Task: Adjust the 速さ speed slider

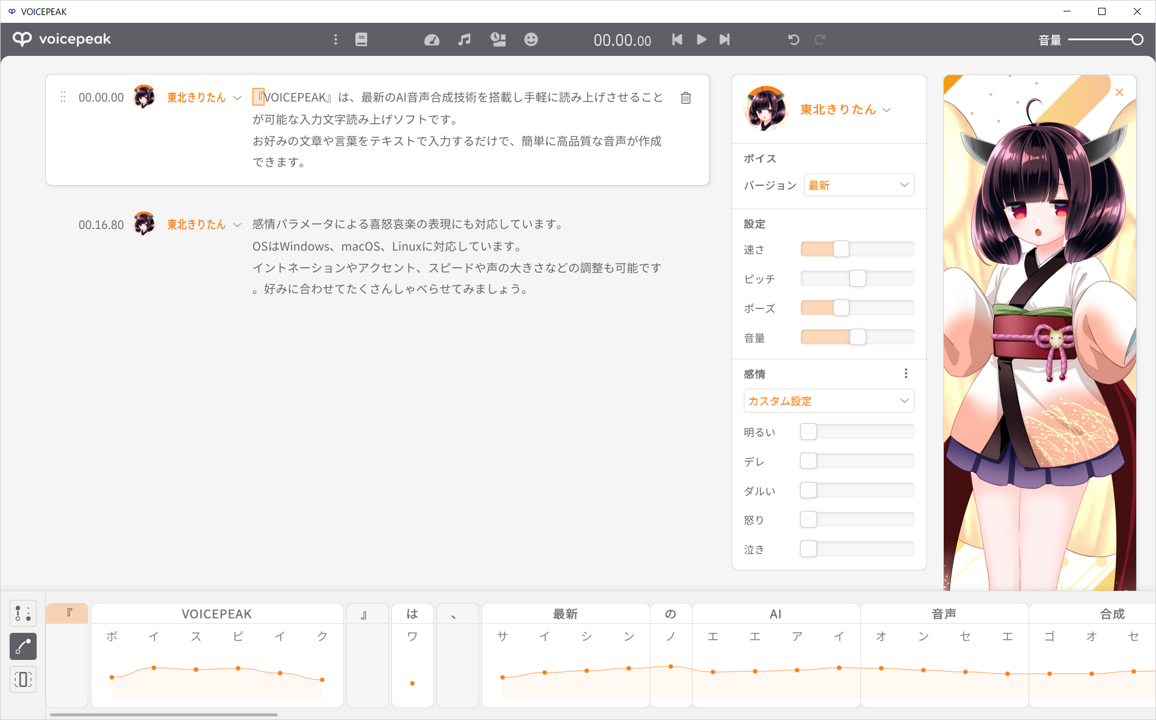Action: click(857, 249)
